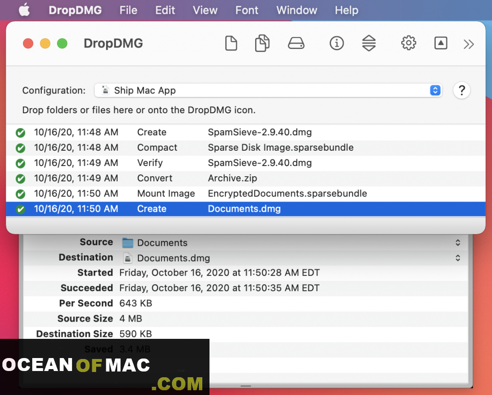Click the Per Second value 643 KB
492x395 pixels.
click(x=136, y=303)
